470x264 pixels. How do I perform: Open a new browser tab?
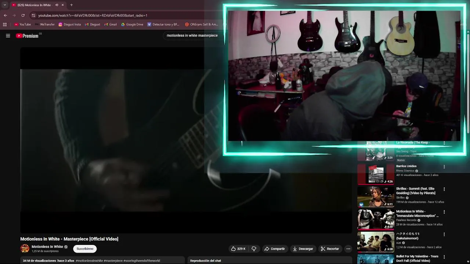71,5
